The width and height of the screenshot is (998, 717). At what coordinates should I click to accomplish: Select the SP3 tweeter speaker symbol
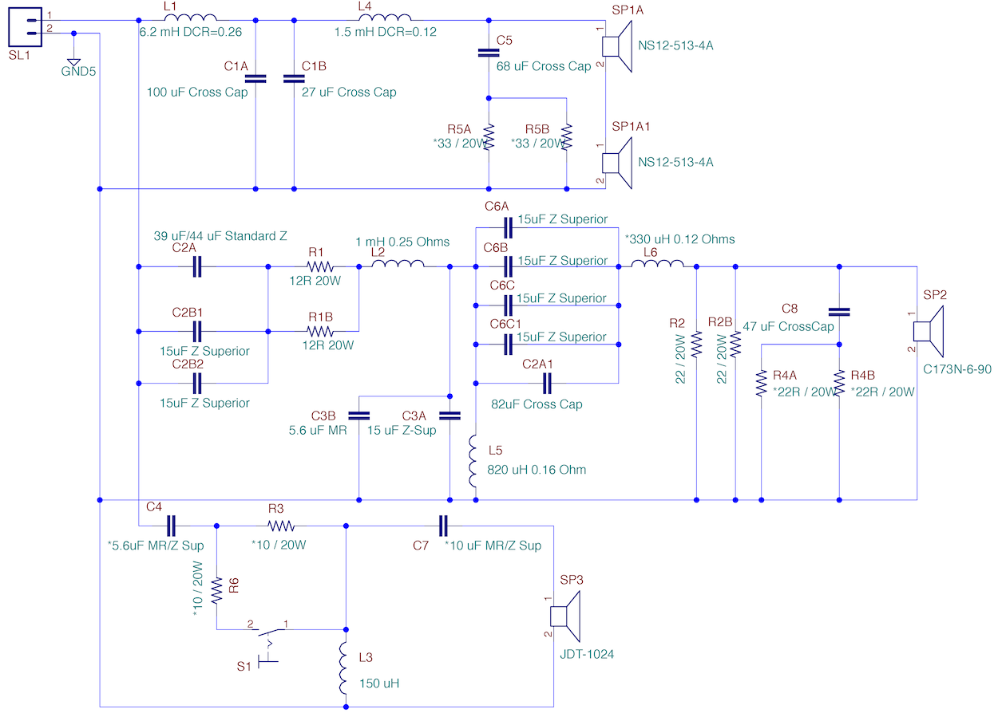click(x=565, y=616)
